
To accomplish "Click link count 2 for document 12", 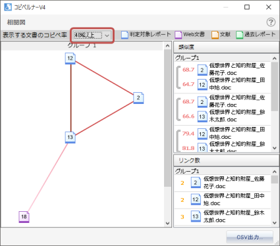I will click(182, 200).
